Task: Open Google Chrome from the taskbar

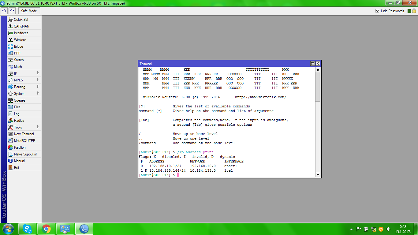Action: pos(46,229)
